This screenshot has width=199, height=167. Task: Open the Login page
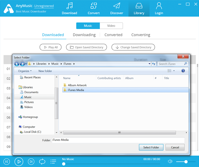(x=159, y=9)
